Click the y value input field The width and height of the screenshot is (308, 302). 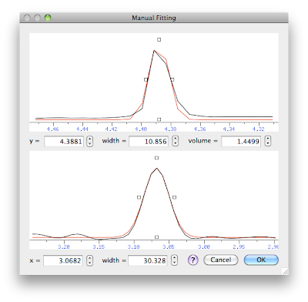click(64, 141)
